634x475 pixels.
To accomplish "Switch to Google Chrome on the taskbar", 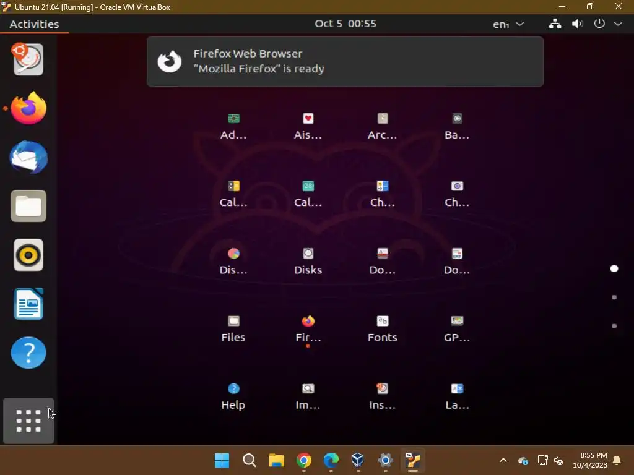I will point(303,460).
